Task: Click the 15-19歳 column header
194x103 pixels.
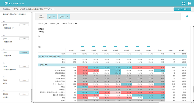Action: 82,50
